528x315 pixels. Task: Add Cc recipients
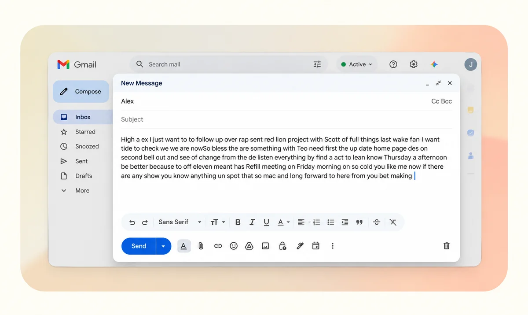(435, 101)
